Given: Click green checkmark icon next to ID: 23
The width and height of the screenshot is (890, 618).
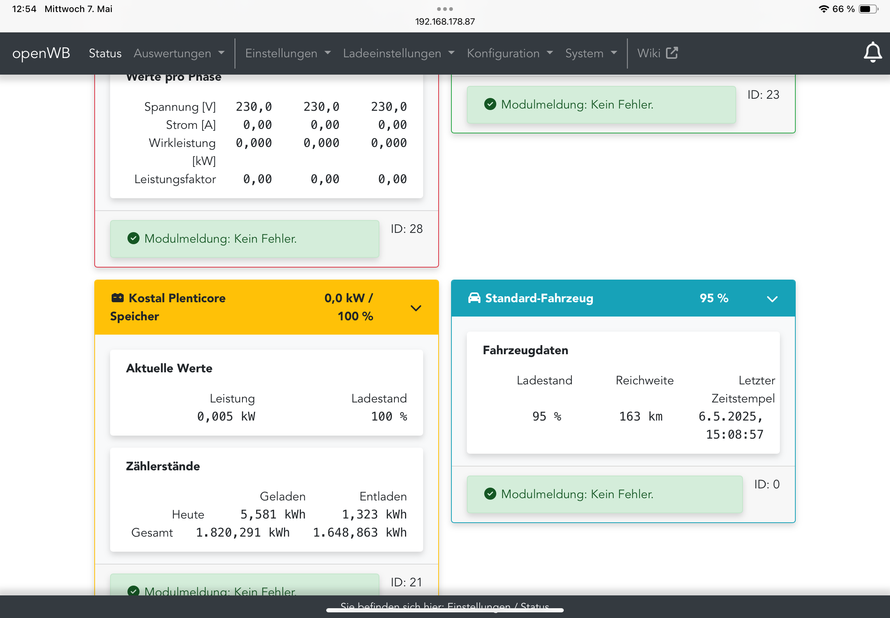Looking at the screenshot, I should click(x=490, y=104).
